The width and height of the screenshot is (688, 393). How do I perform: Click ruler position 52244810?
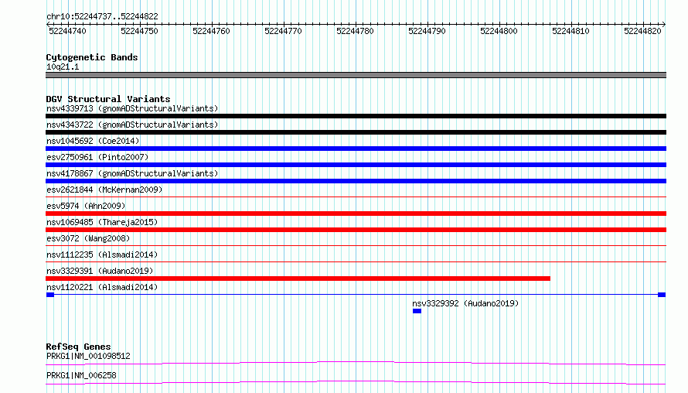pyautogui.click(x=570, y=31)
